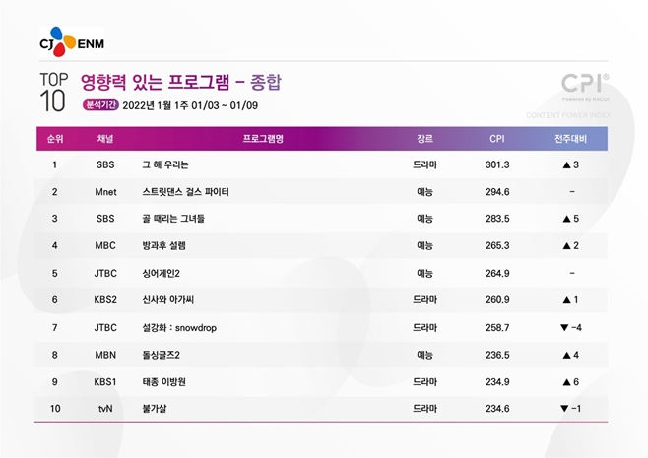This screenshot has width=648, height=458.
Task: Click the 방과후 설렘 CPI score 265.3
Action: pyautogui.click(x=497, y=245)
